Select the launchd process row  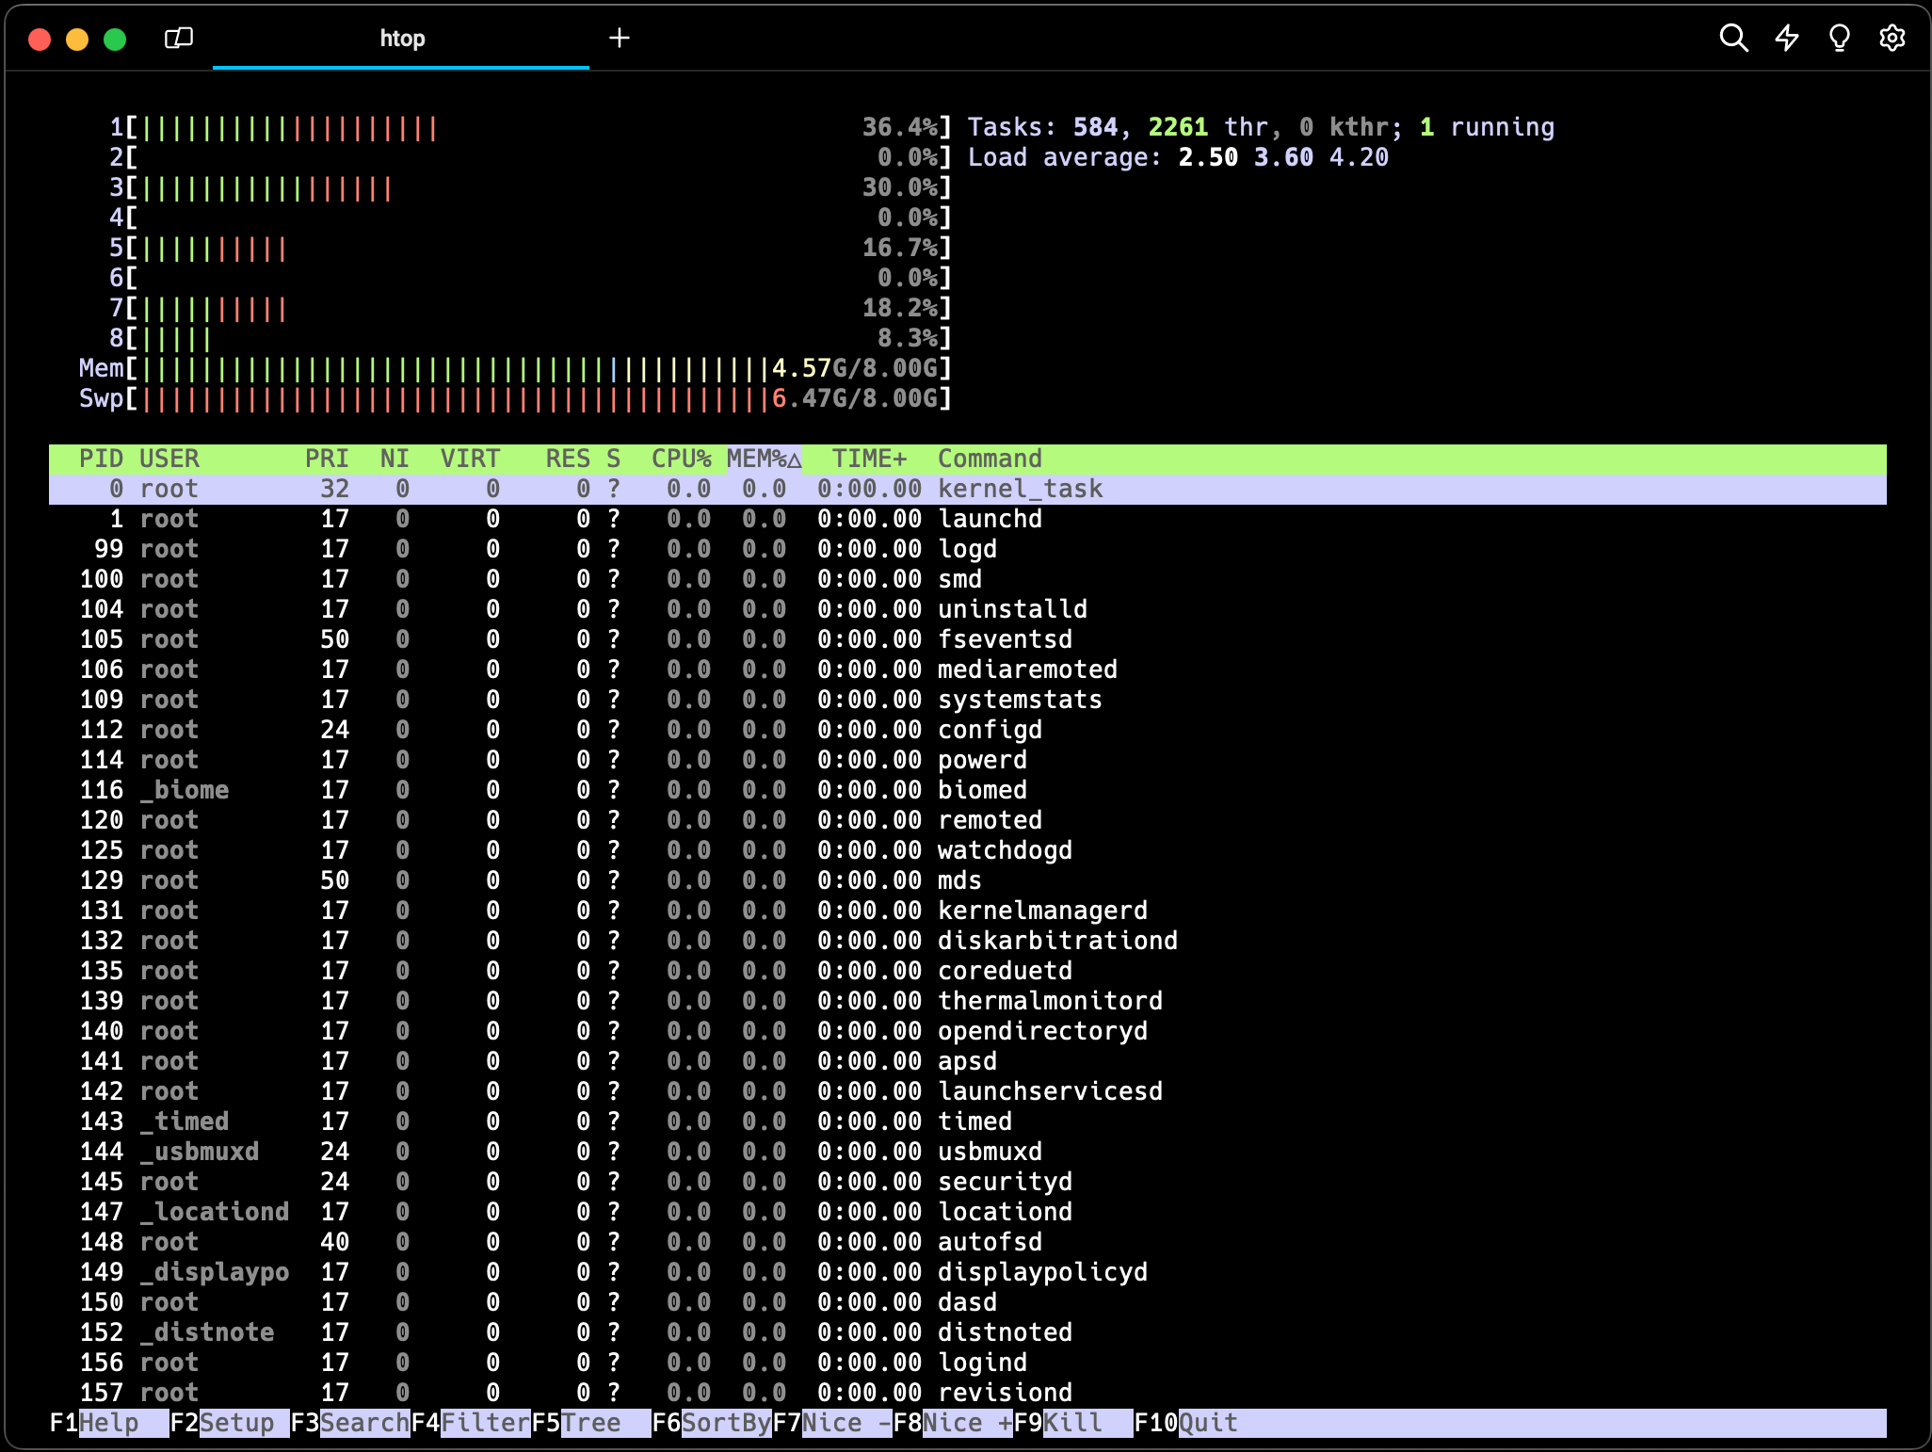pos(968,519)
